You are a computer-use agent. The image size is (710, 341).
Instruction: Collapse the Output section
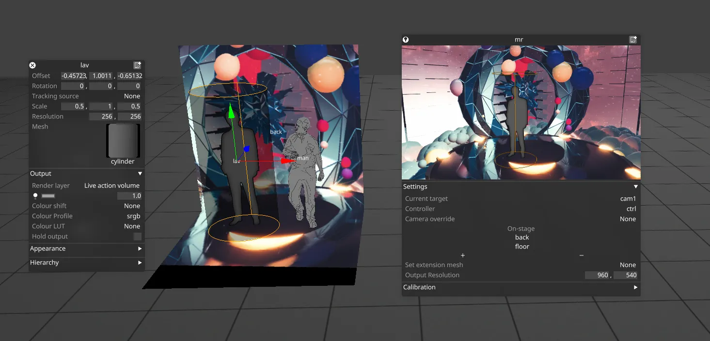(140, 174)
